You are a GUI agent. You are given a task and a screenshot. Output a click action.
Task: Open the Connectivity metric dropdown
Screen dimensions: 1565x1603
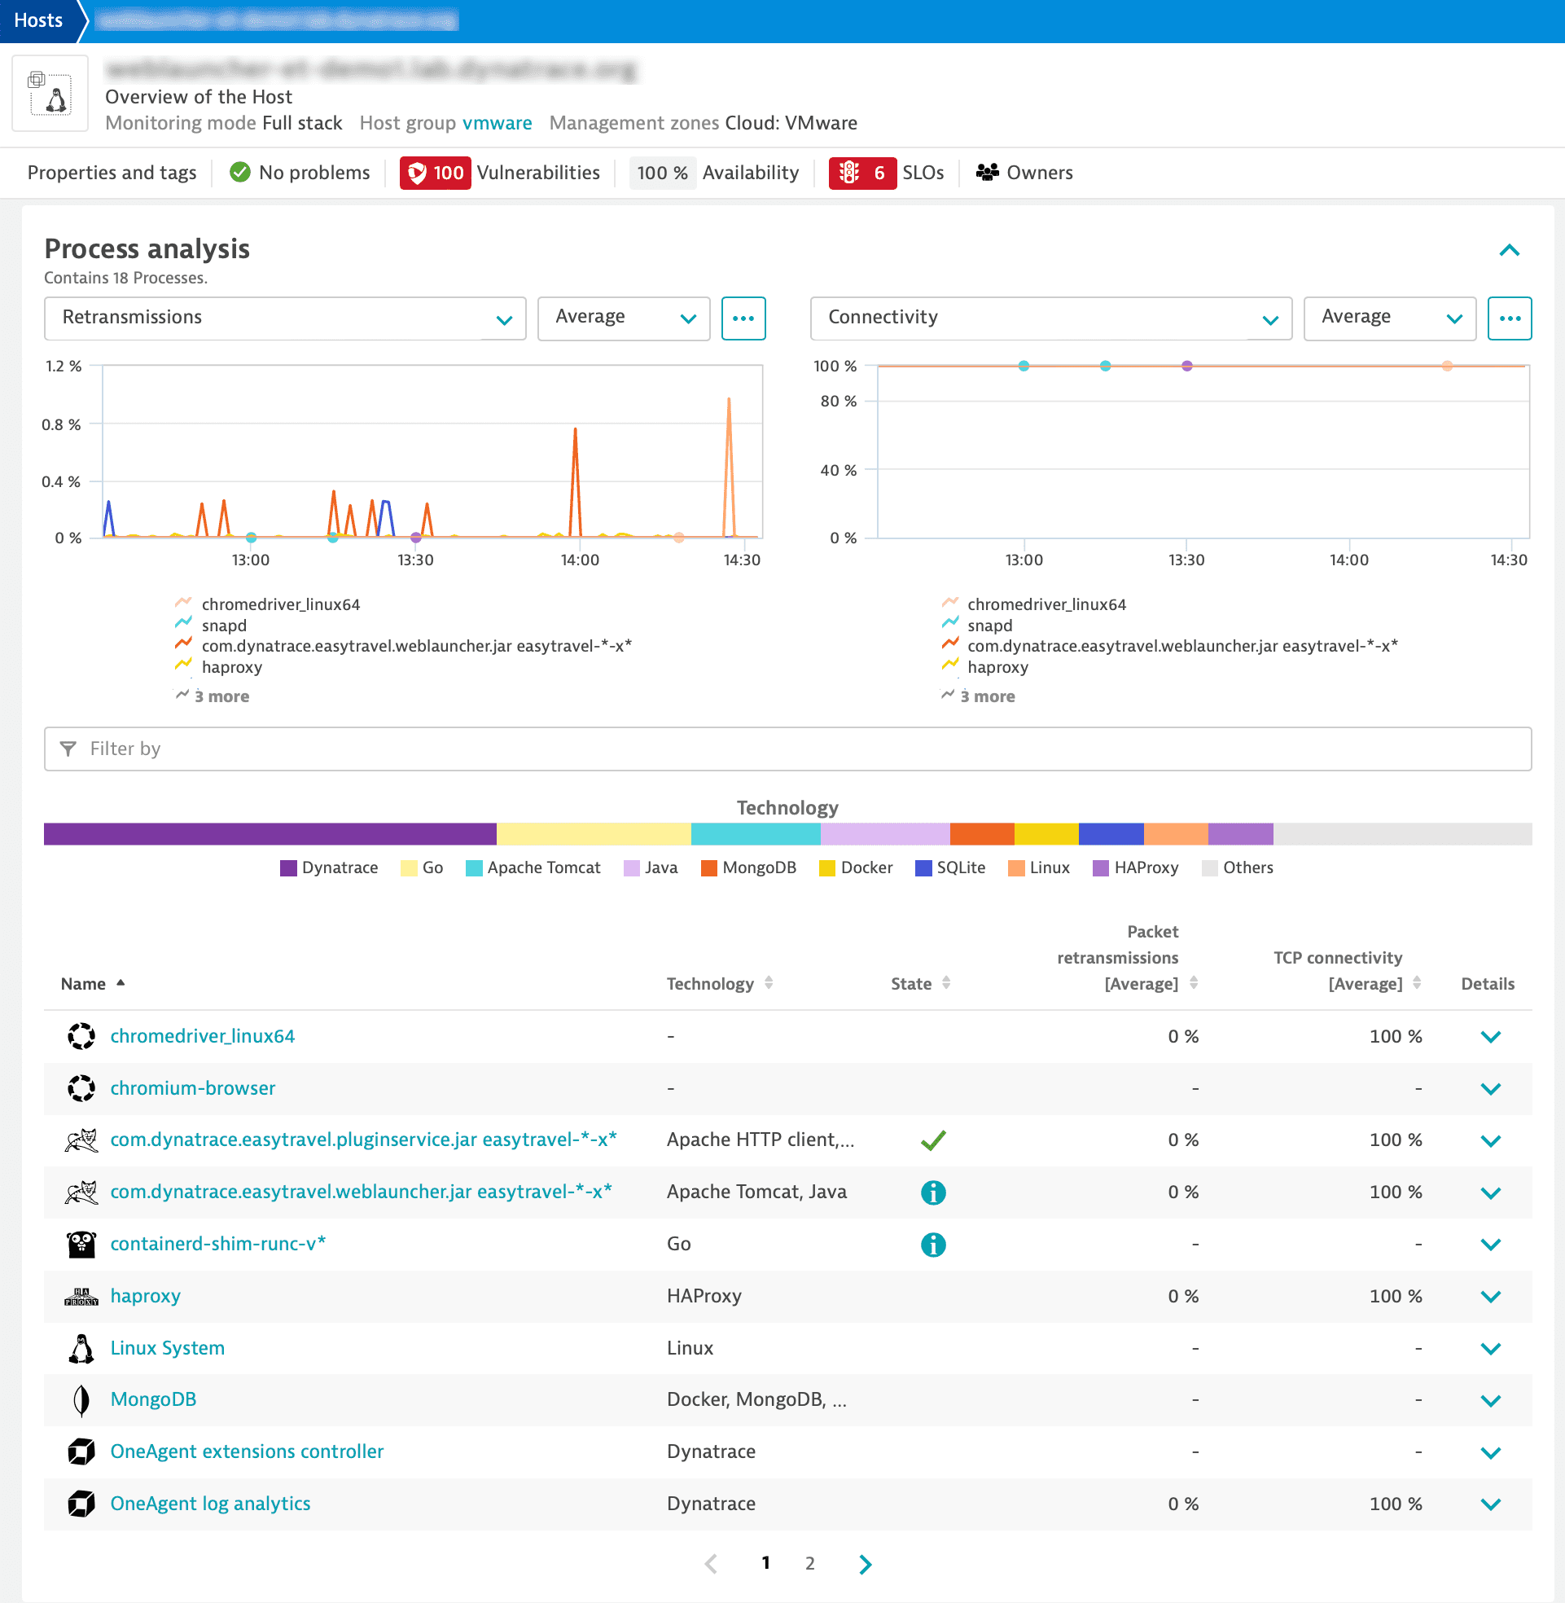click(x=1050, y=318)
